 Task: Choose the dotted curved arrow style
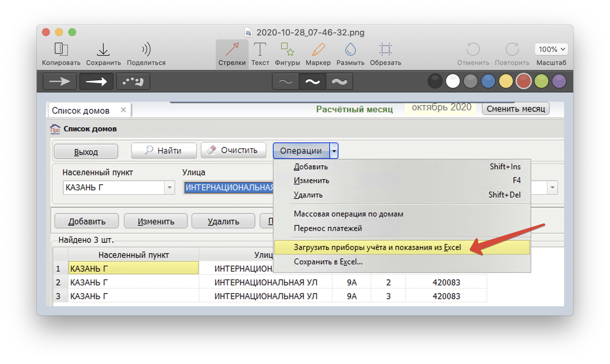[133, 81]
